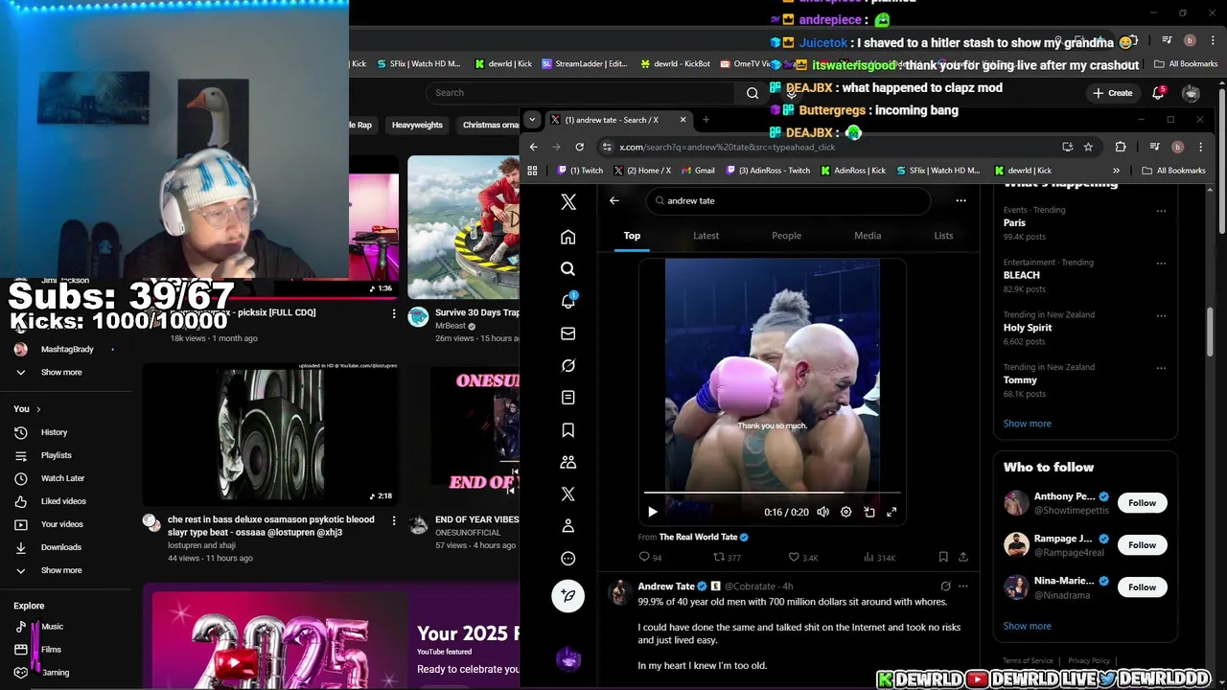Reply to The Real World Tate video post

(x=650, y=557)
